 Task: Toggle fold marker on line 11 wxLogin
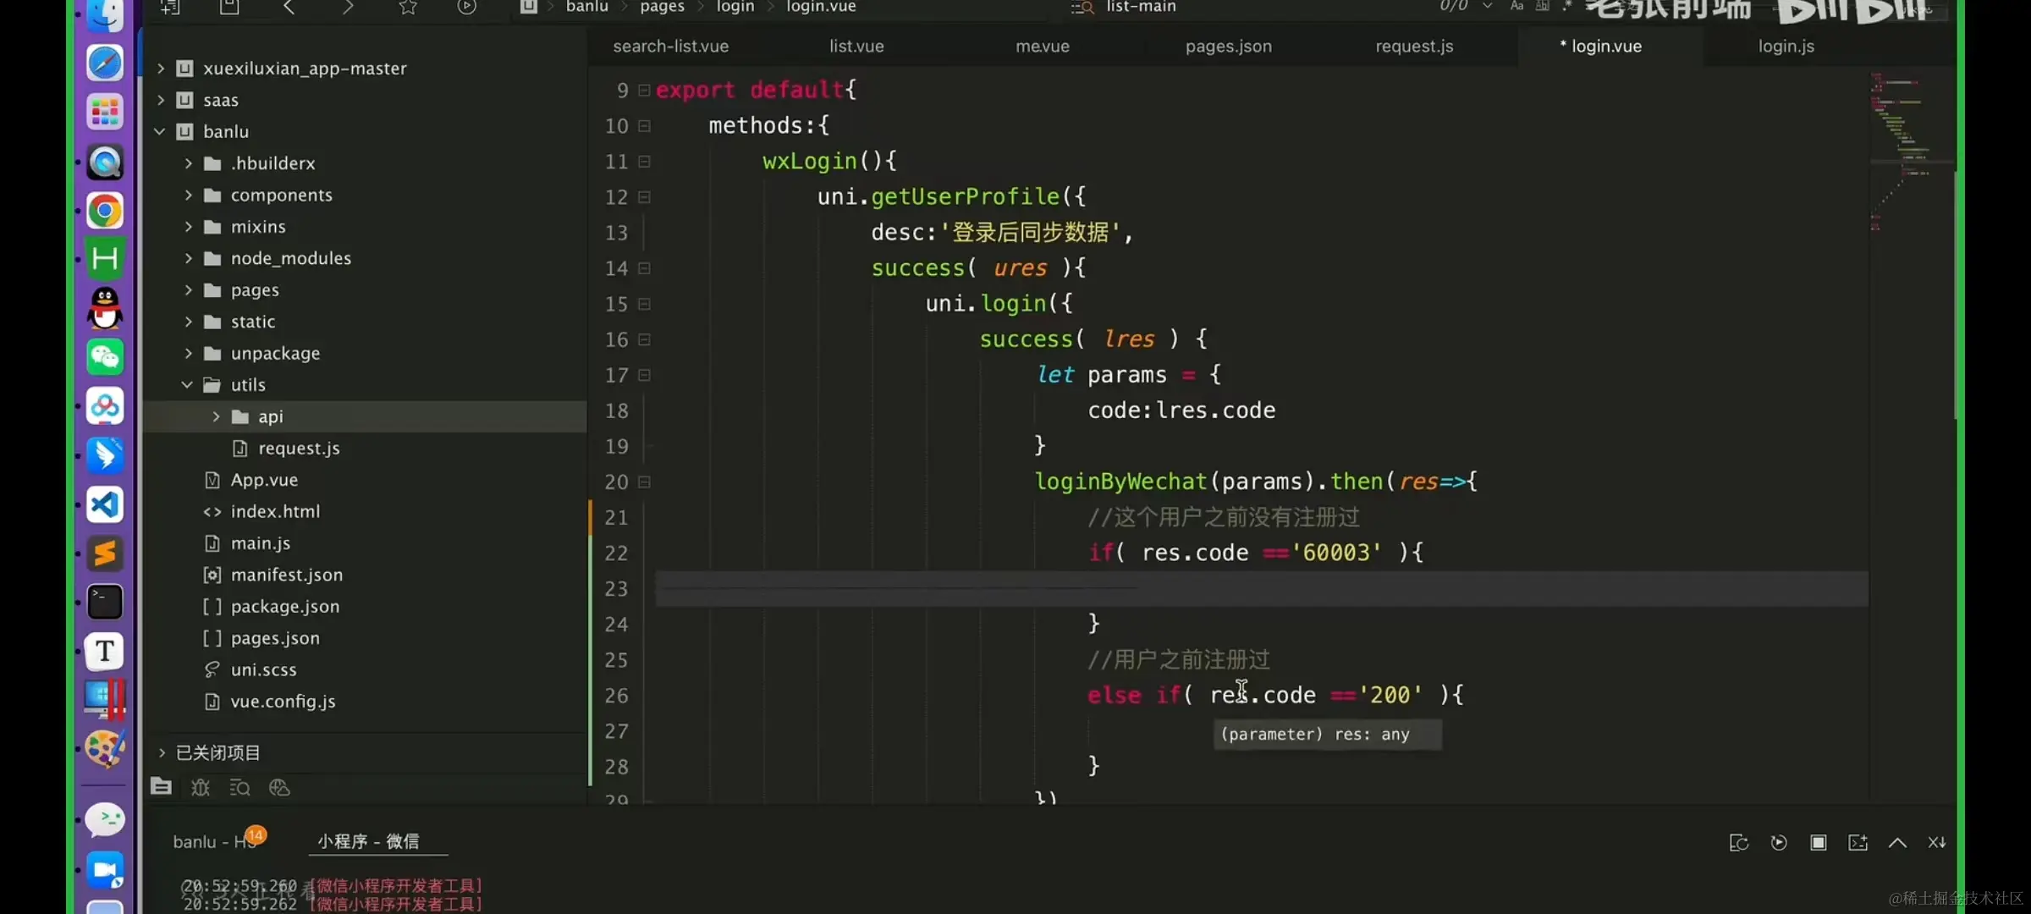coord(645,162)
